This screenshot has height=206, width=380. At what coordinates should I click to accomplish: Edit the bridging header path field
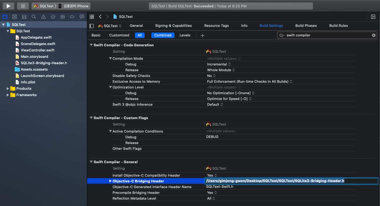[x=291, y=181]
